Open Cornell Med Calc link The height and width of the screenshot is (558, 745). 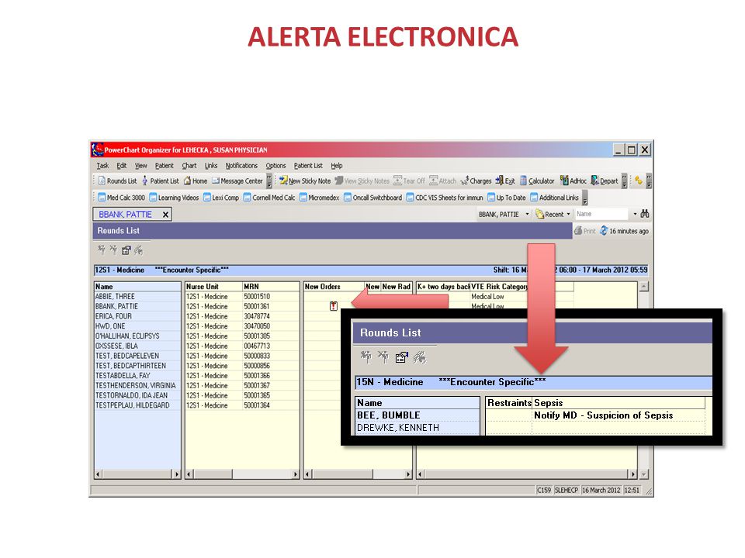tap(269, 198)
